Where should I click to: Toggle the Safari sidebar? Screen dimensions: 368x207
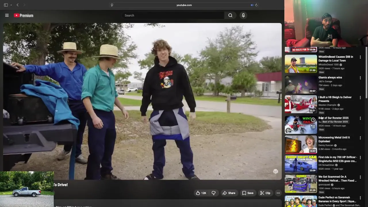click(x=6, y=5)
